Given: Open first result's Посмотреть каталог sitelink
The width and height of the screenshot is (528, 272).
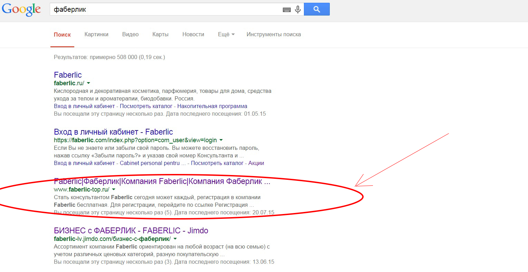Looking at the screenshot, I should pyautogui.click(x=146, y=106).
